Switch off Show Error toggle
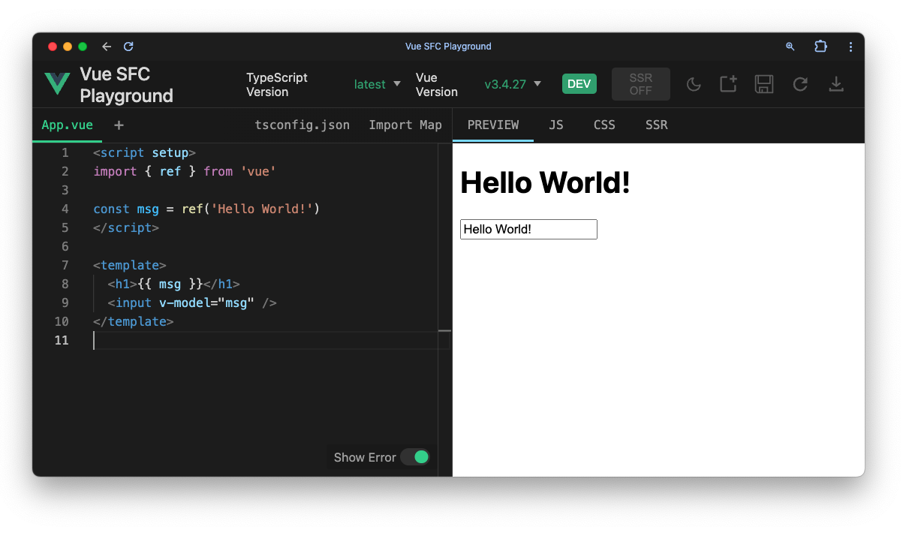Image resolution: width=906 pixels, height=539 pixels. coord(415,457)
